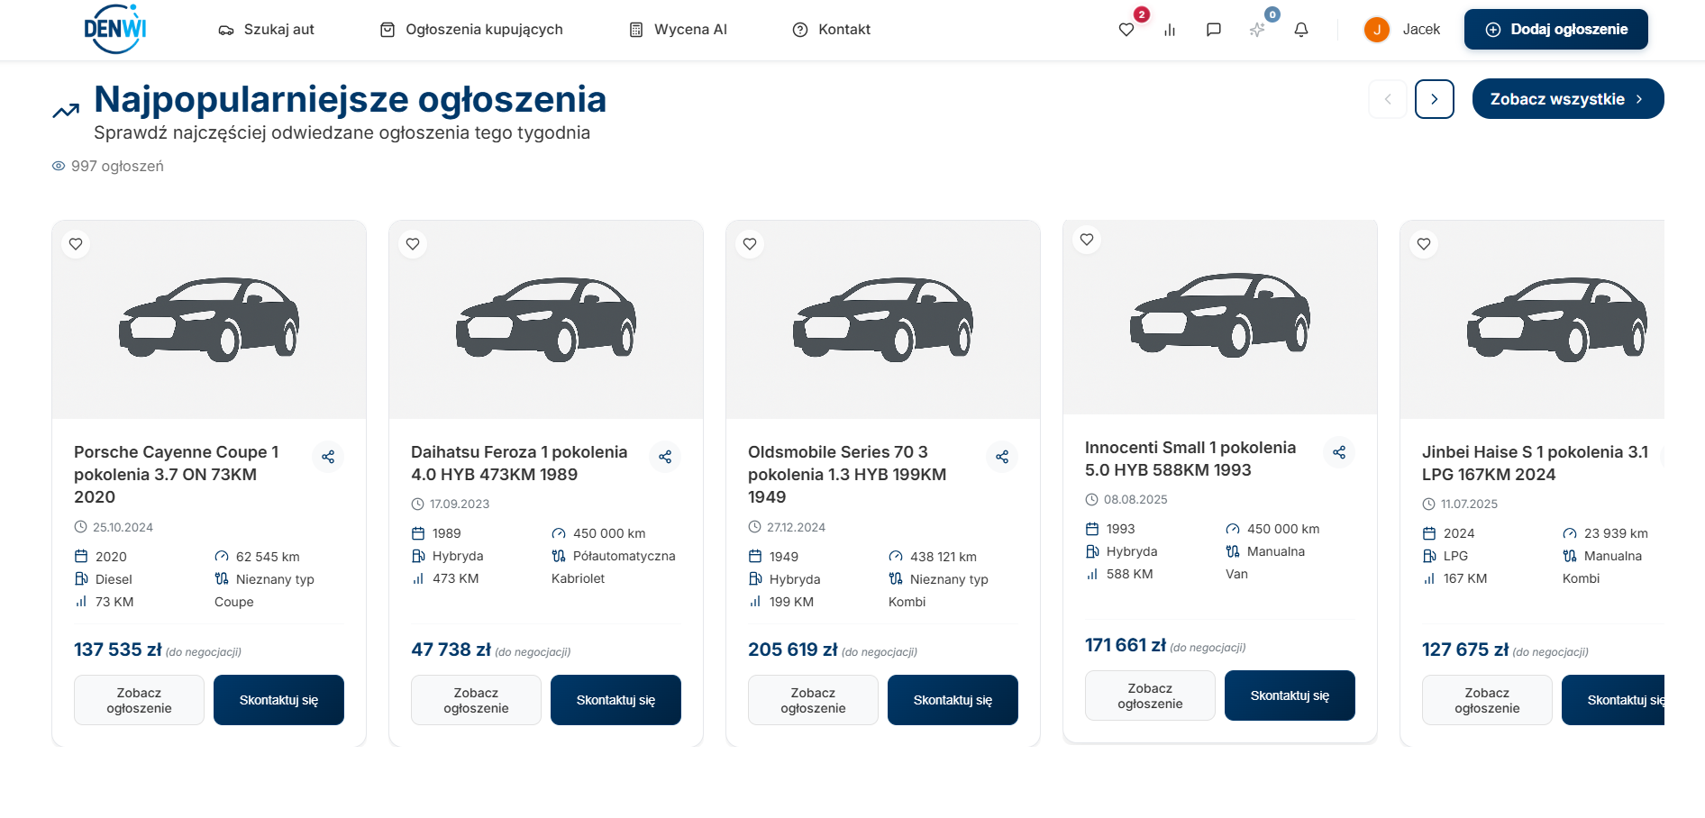Click title Jinbei Haise S 1 pokolenia
Image resolution: width=1705 pixels, height=818 pixels.
click(x=1535, y=463)
